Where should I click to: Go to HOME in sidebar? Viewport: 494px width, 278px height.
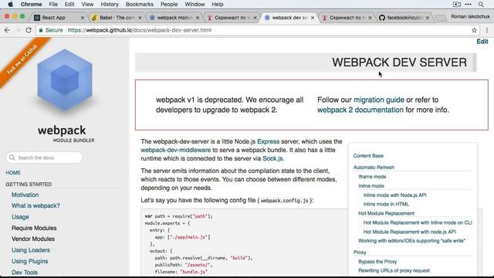tap(13, 173)
